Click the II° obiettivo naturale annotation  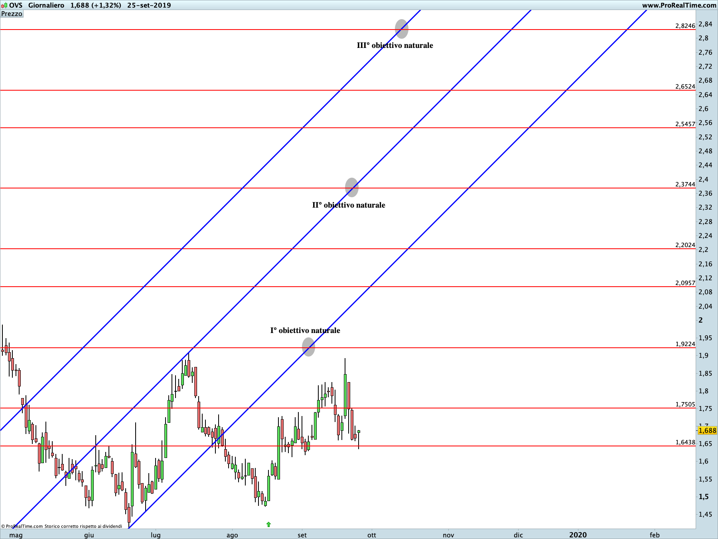tap(349, 205)
